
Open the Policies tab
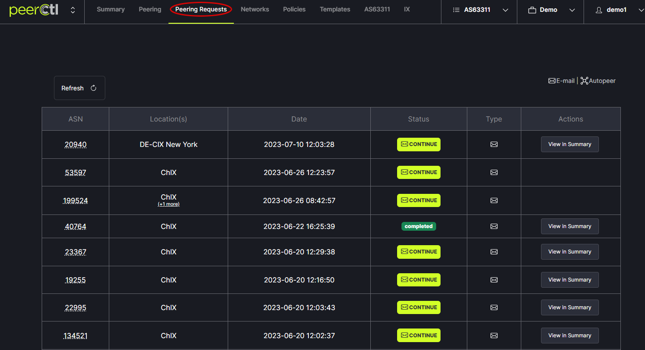(x=294, y=9)
